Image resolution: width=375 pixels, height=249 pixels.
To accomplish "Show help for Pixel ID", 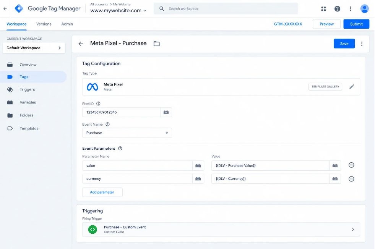I will [x=98, y=104].
